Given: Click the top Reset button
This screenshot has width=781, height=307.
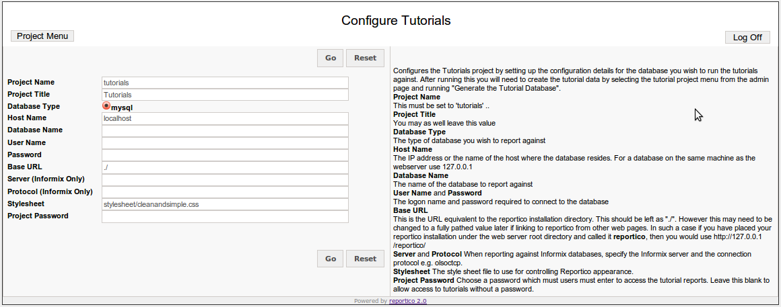Looking at the screenshot, I should point(365,58).
